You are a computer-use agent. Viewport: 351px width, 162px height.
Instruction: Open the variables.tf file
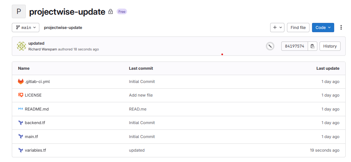[x=35, y=150]
